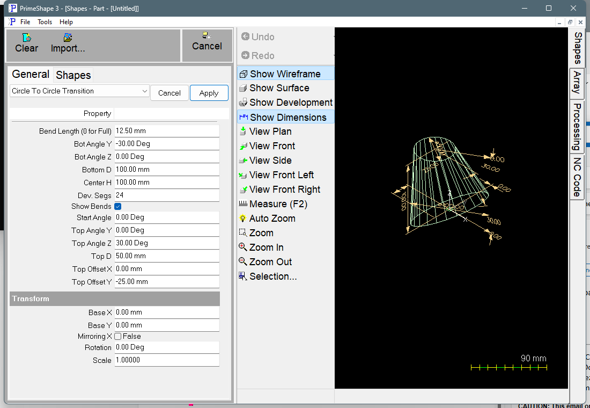The width and height of the screenshot is (590, 408).
Task: Click the Zoom Out magnifier icon
Action: click(x=243, y=262)
